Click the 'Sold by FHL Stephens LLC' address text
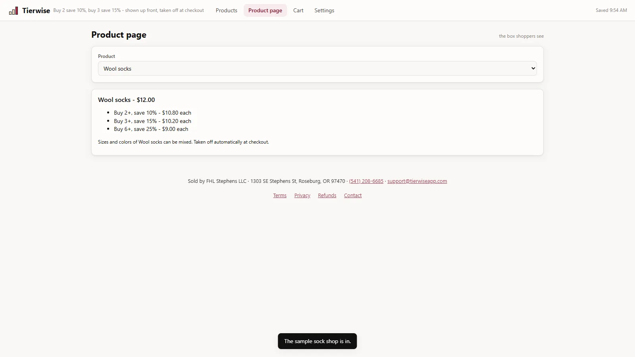This screenshot has width=635, height=357. [266, 181]
